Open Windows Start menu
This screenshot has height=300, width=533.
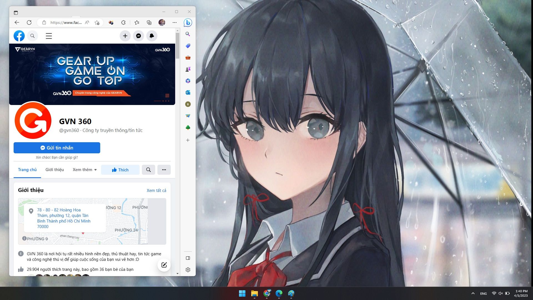point(242,293)
